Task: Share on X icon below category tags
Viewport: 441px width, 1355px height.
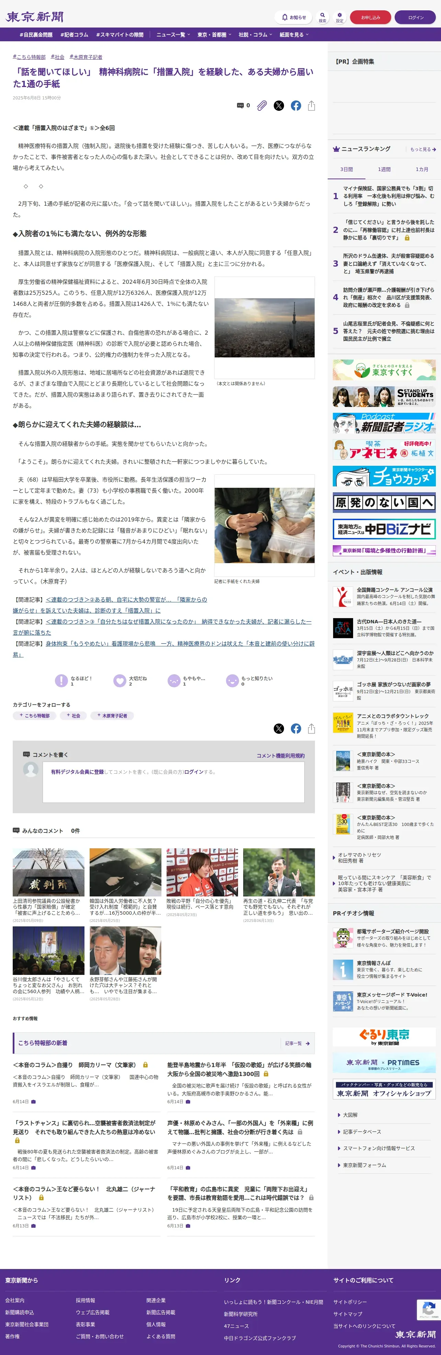Action: 279,729
